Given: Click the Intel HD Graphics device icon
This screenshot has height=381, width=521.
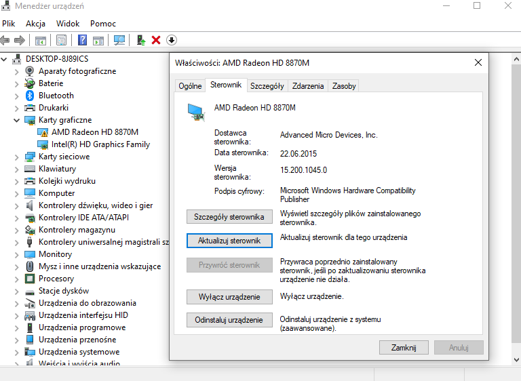Looking at the screenshot, I should [x=43, y=145].
